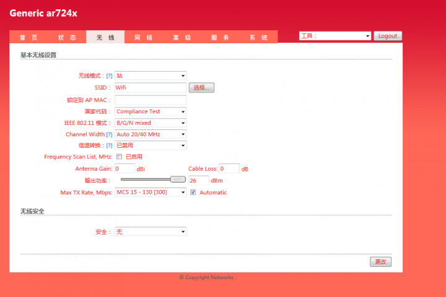The image size is (446, 297).
Task: Open the 服务 services tab
Action: [220, 37]
